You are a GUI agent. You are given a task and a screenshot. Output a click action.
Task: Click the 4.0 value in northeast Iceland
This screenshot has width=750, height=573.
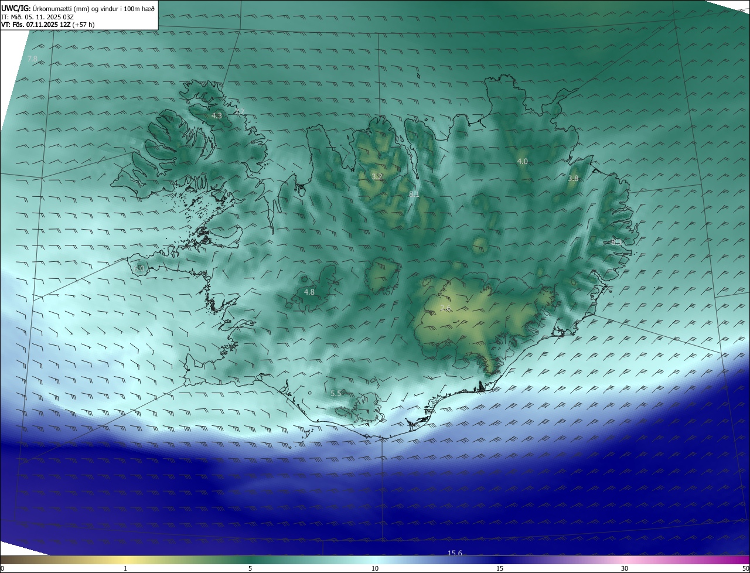[523, 161]
